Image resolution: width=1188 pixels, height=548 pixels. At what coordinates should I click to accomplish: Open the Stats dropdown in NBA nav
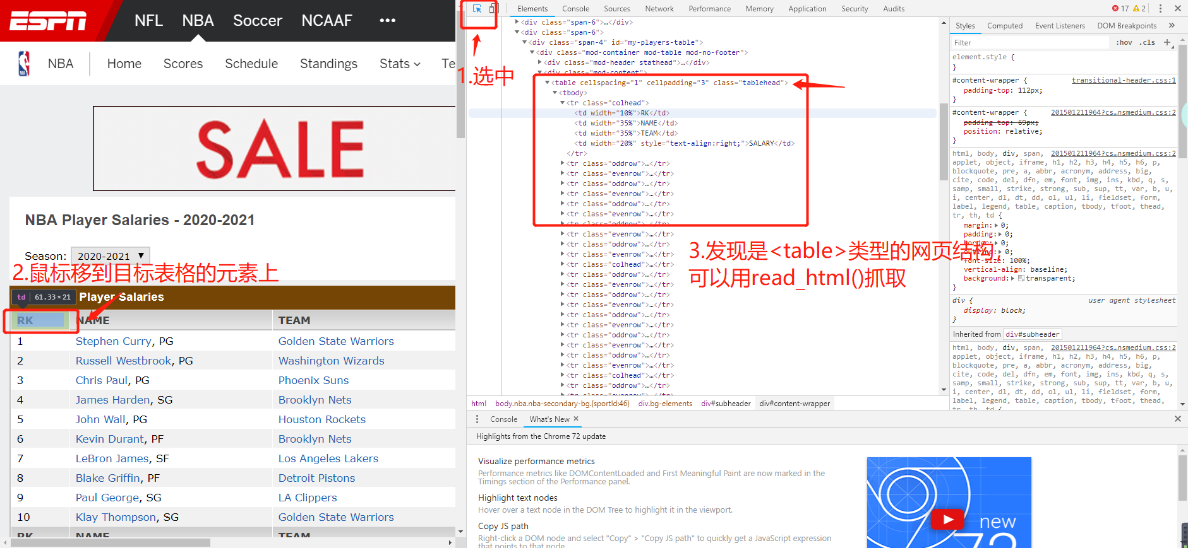click(400, 64)
